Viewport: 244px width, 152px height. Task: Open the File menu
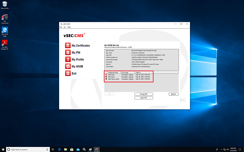coord(61,27)
